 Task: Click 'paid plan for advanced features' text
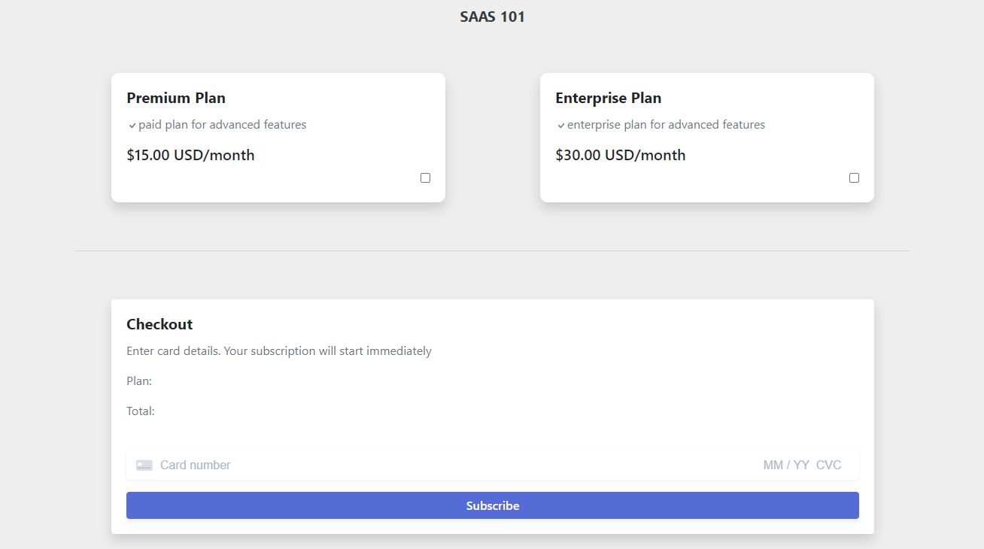[x=223, y=125]
